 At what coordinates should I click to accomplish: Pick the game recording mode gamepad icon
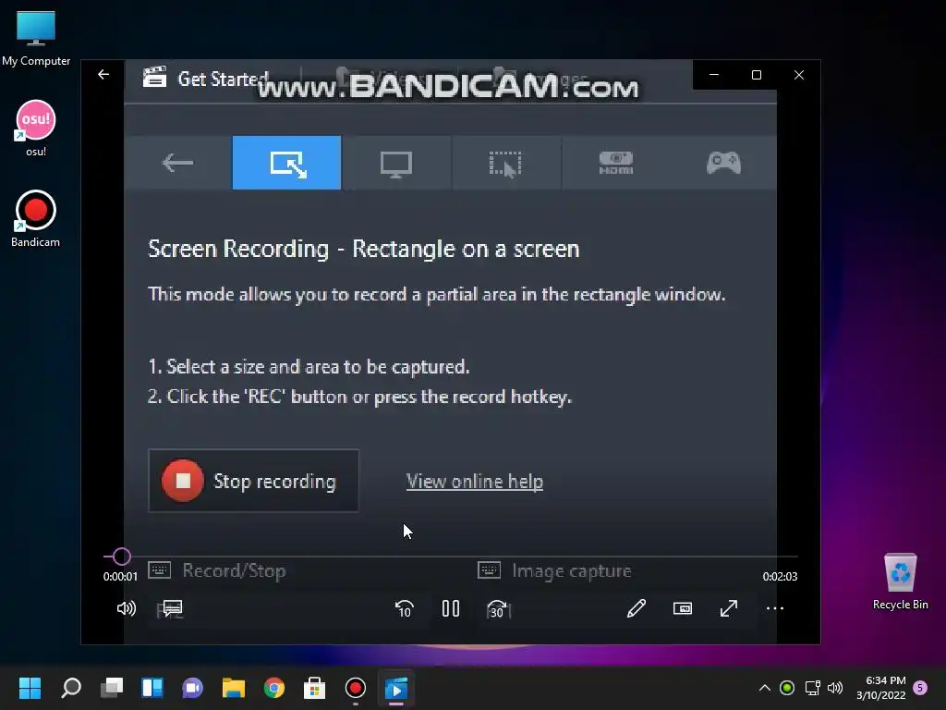pos(723,163)
